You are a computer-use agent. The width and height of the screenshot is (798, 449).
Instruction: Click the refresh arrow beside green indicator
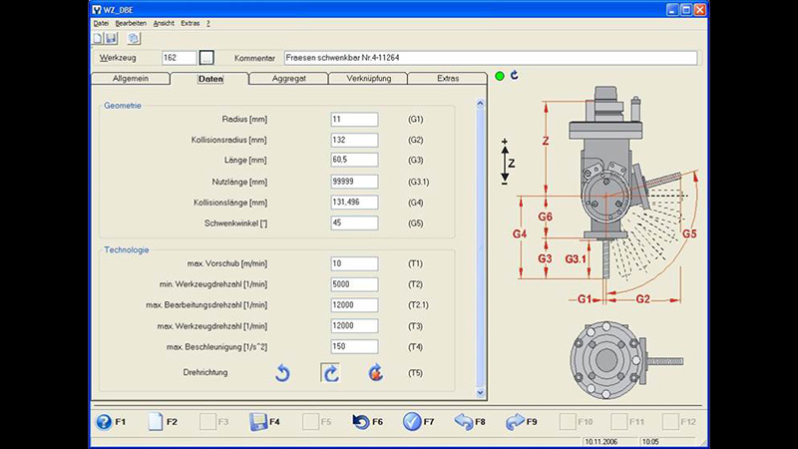(515, 76)
